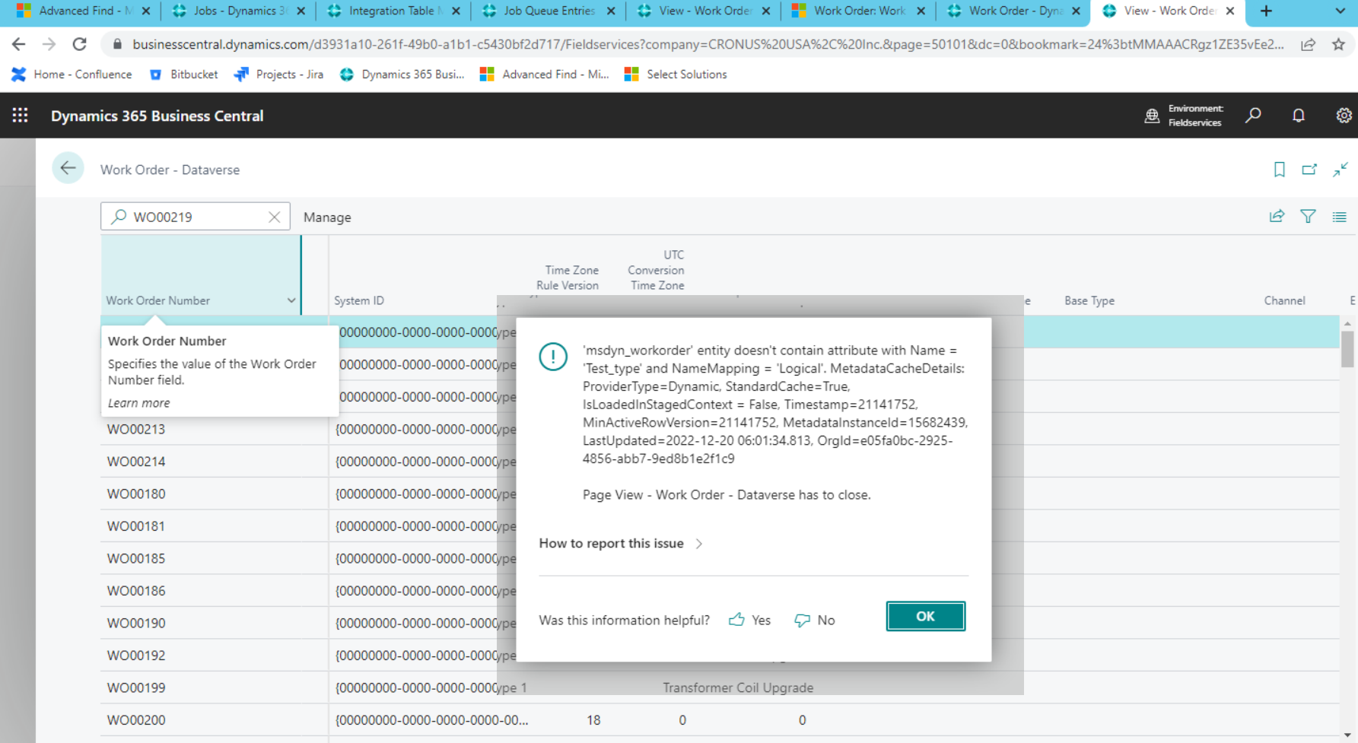The width and height of the screenshot is (1358, 743).
Task: Open a new browser tab
Action: (x=1266, y=11)
